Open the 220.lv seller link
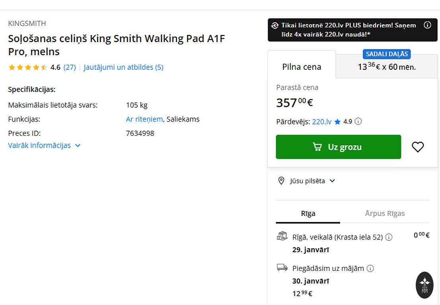This screenshot has width=440, height=305. tap(321, 122)
